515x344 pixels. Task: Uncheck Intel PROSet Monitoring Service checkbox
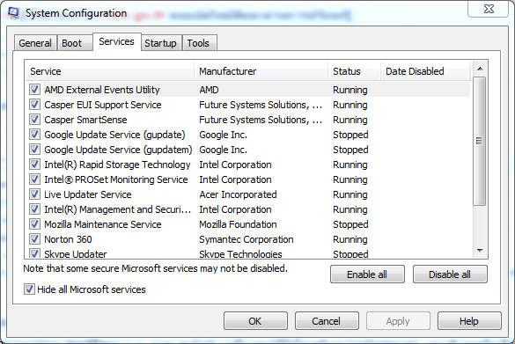pos(35,179)
